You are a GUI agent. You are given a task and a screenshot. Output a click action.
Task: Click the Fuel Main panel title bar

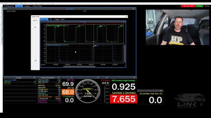click(70, 9)
